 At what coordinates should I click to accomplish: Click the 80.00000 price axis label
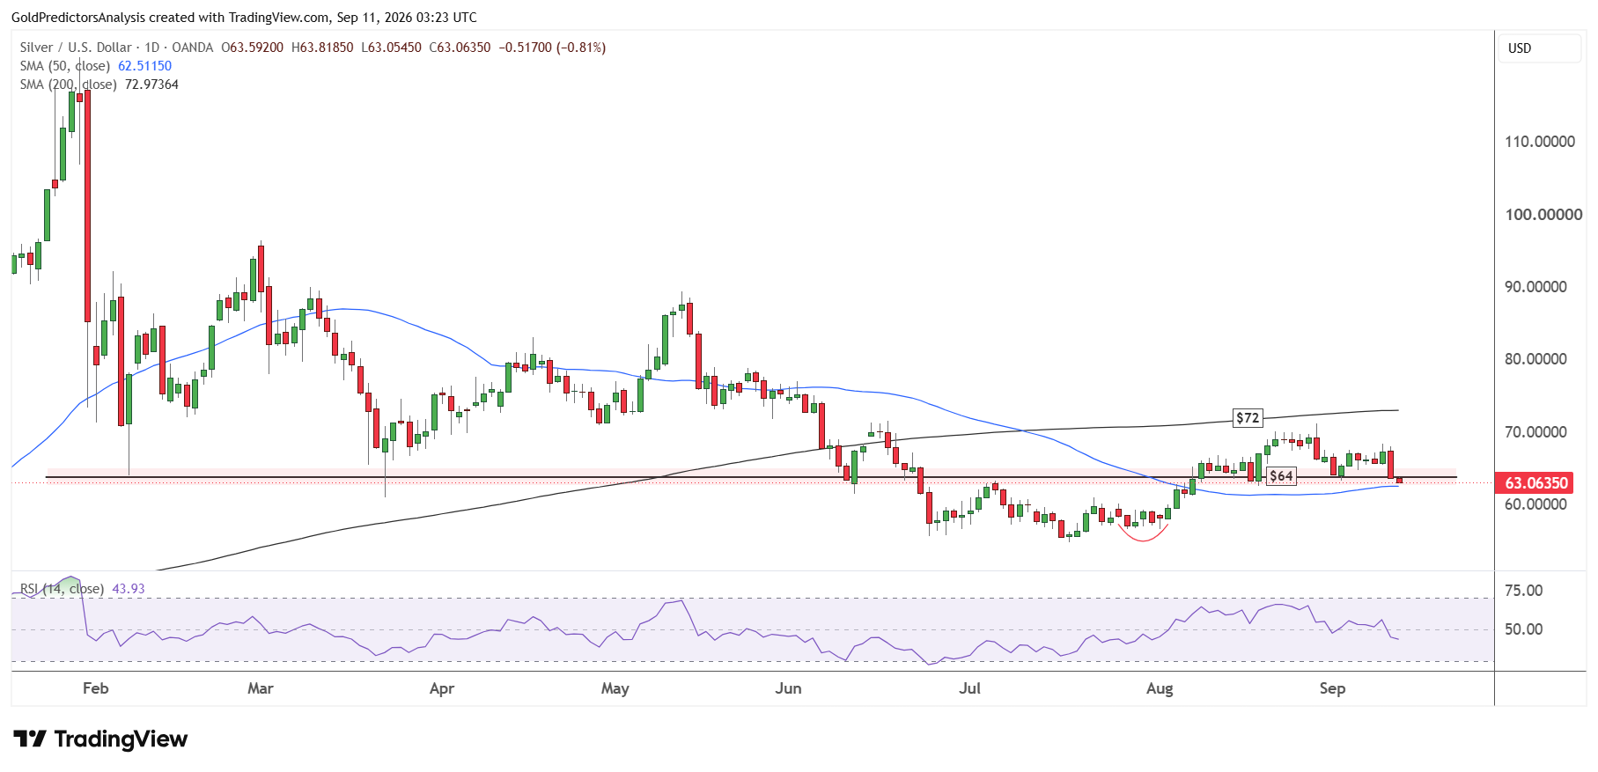1535,359
